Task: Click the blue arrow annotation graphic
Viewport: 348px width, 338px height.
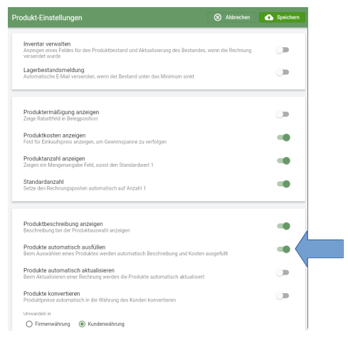Action: click(x=320, y=249)
